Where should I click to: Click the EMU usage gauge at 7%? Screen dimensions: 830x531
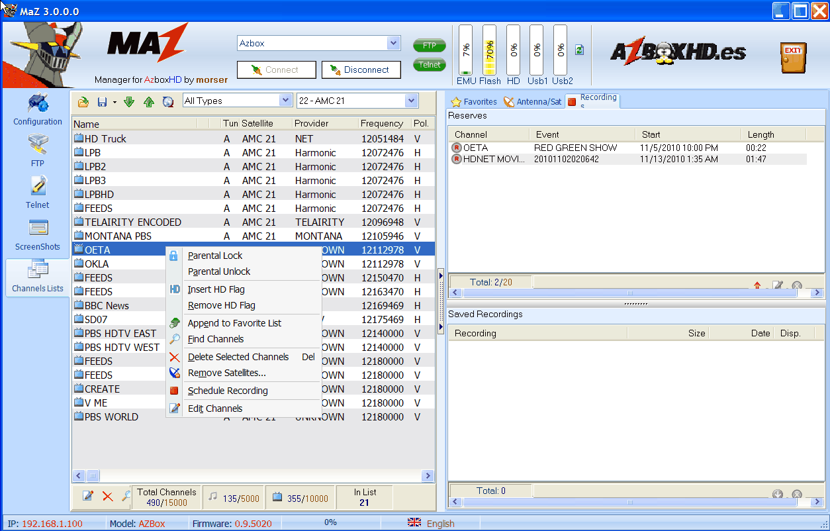click(466, 51)
